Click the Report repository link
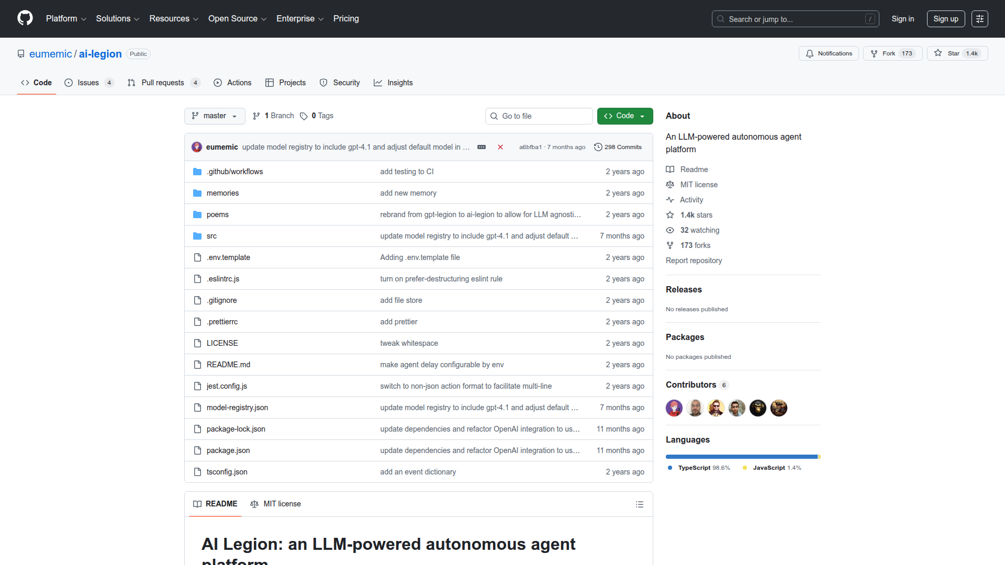This screenshot has height=565, width=1005. (x=694, y=261)
